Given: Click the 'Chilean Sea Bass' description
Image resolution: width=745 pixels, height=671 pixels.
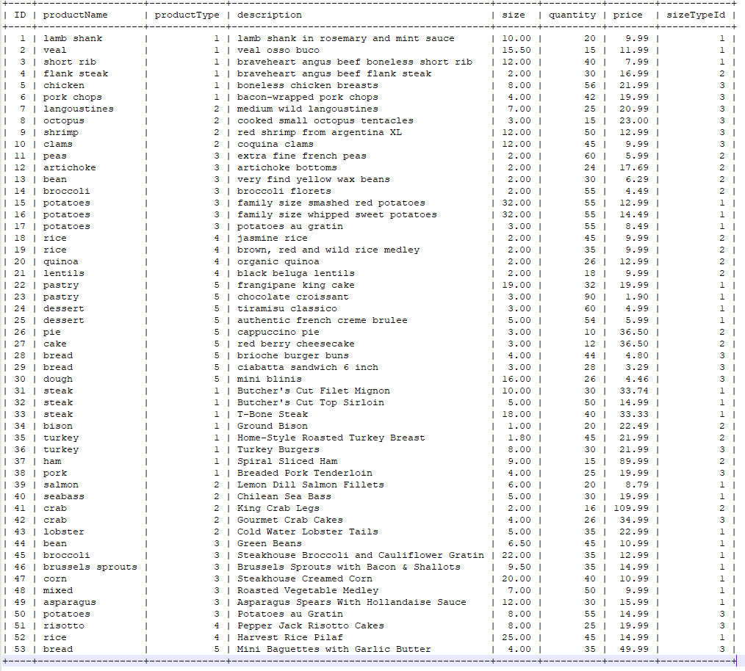Looking at the screenshot, I should 284,497.
